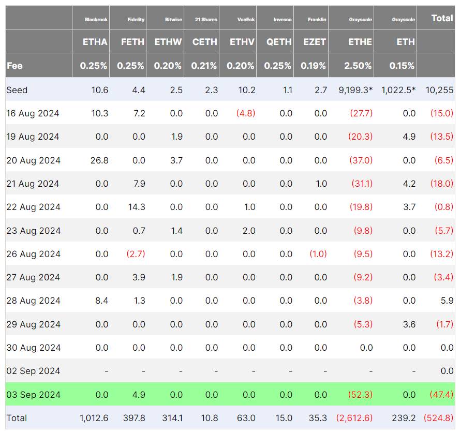Screen dimensions: 460x434
Task: Click the 26 Aug 2024 date
Action: pyautogui.click(x=34, y=254)
